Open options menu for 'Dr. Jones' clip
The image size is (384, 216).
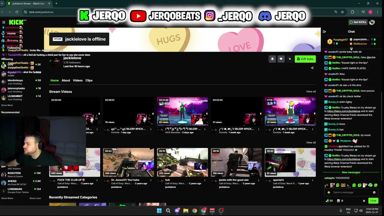151,180
